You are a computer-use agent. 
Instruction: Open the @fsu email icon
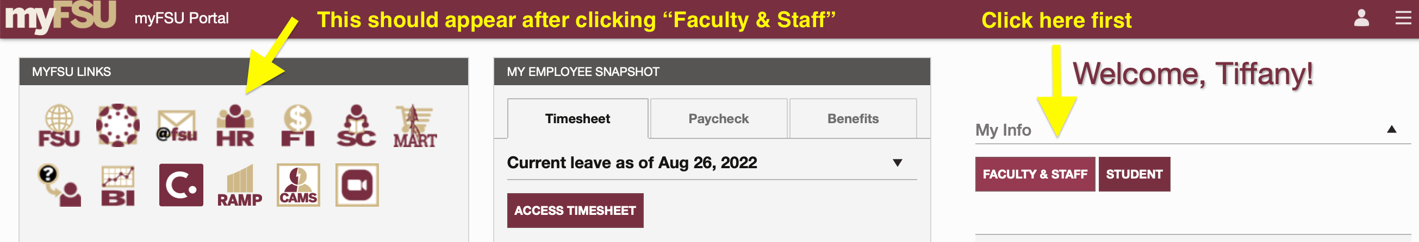point(176,126)
